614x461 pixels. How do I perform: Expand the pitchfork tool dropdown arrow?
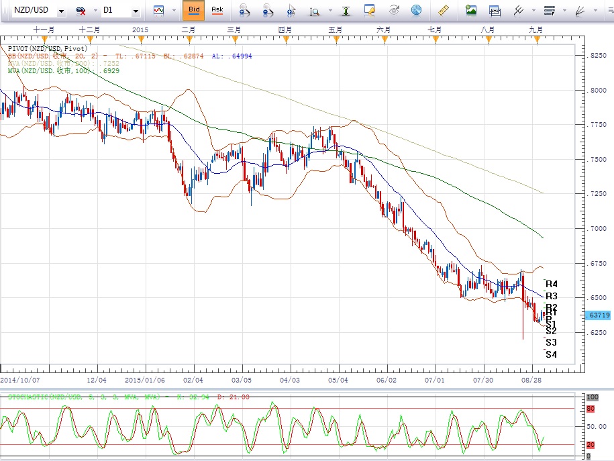pos(533,11)
